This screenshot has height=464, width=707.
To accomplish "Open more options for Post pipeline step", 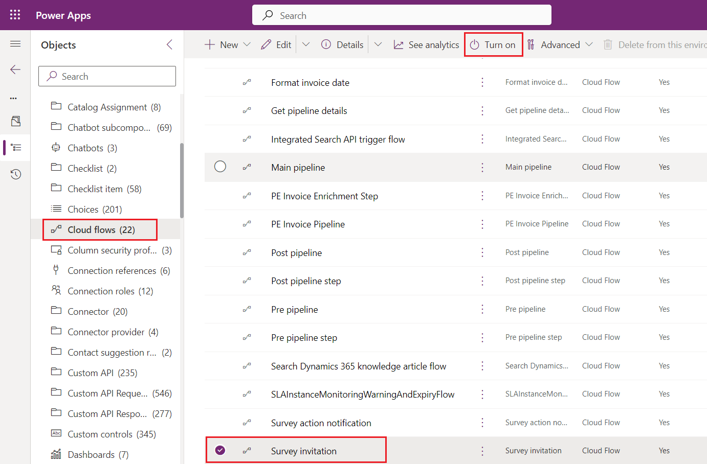I will (482, 281).
